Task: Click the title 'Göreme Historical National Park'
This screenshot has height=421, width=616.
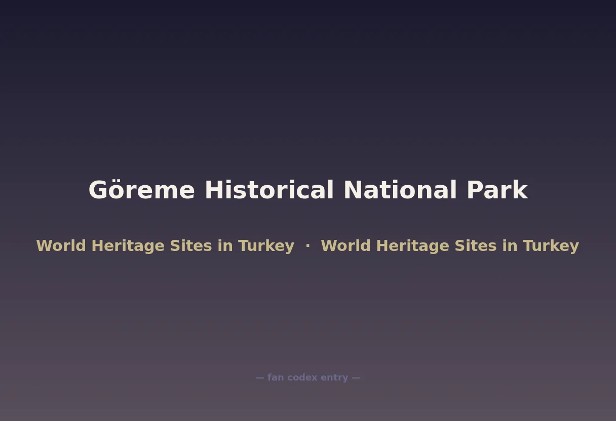Action: (308, 190)
